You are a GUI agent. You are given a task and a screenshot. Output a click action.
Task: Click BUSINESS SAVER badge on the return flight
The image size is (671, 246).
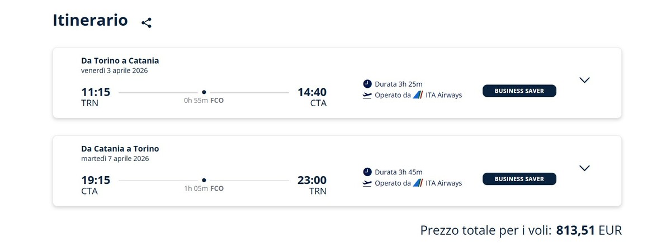(519, 179)
